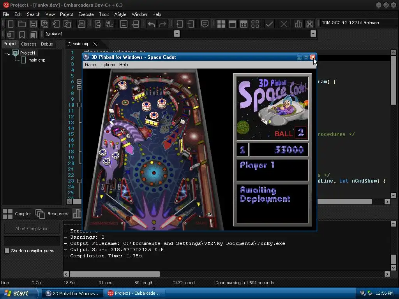Collapse the Project1 tree node
The image size is (399, 299).
(9, 54)
